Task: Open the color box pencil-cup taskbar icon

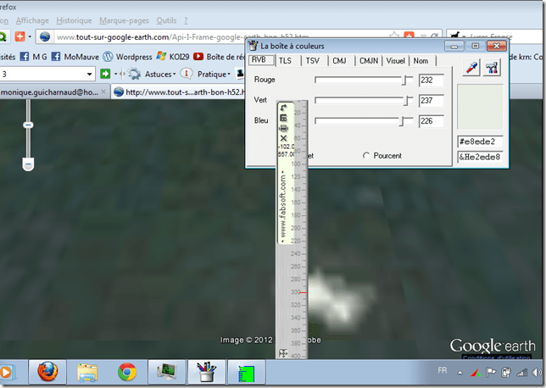Action: point(207,372)
